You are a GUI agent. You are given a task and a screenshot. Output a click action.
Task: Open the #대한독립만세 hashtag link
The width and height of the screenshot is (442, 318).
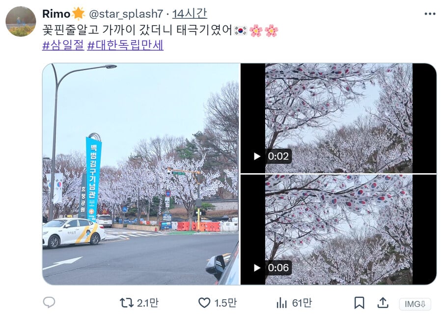coord(125,45)
